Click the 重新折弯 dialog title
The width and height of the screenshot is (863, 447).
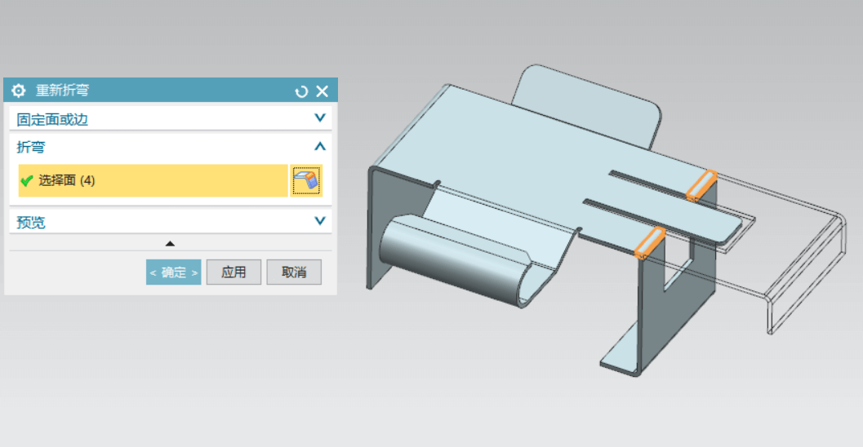(x=62, y=91)
